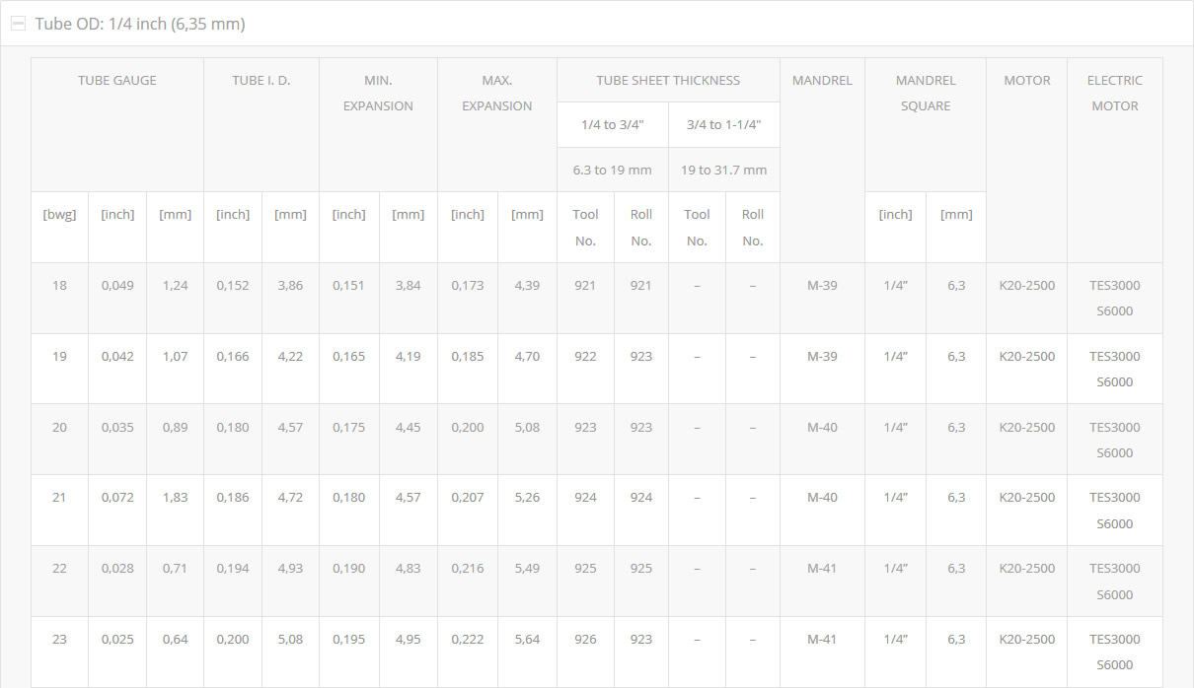Click the TUBE I. D. header cell
This screenshot has width=1194, height=688.
(x=261, y=81)
